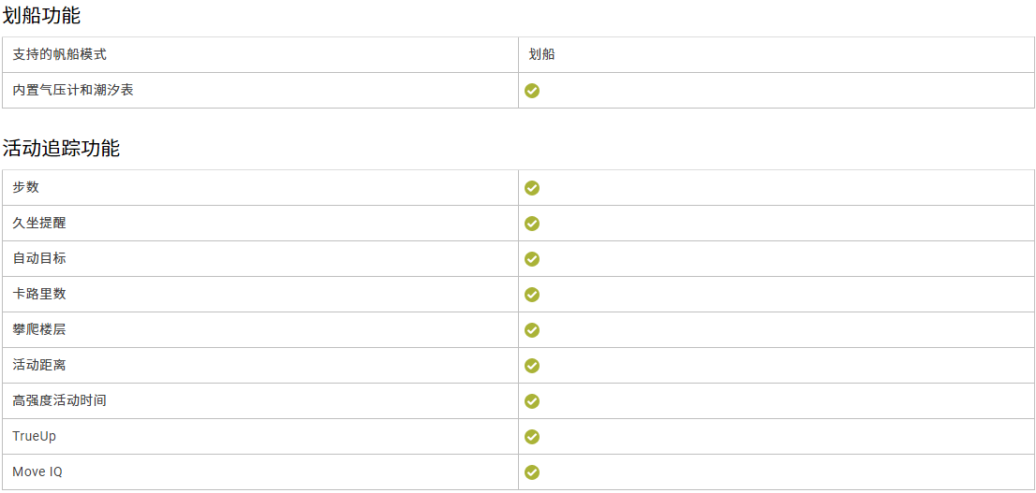Click the checkmark icon for 久坐提醒
1036x493 pixels.
pyautogui.click(x=532, y=224)
